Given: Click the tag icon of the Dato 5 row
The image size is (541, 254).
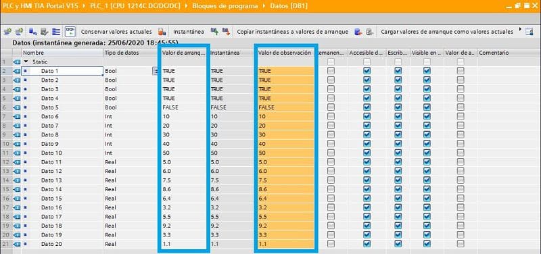Looking at the screenshot, I should [x=16, y=107].
